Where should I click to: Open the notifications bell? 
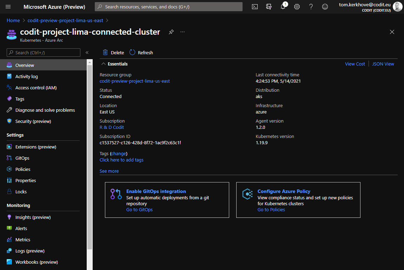tap(283, 7)
